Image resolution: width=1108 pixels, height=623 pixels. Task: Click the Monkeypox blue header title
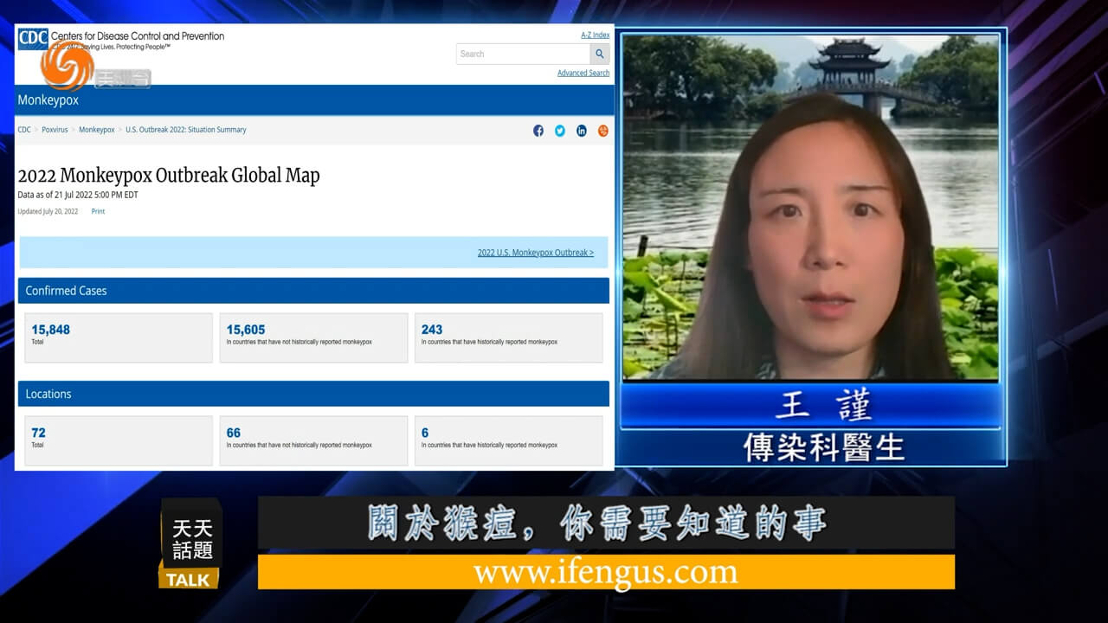48,100
